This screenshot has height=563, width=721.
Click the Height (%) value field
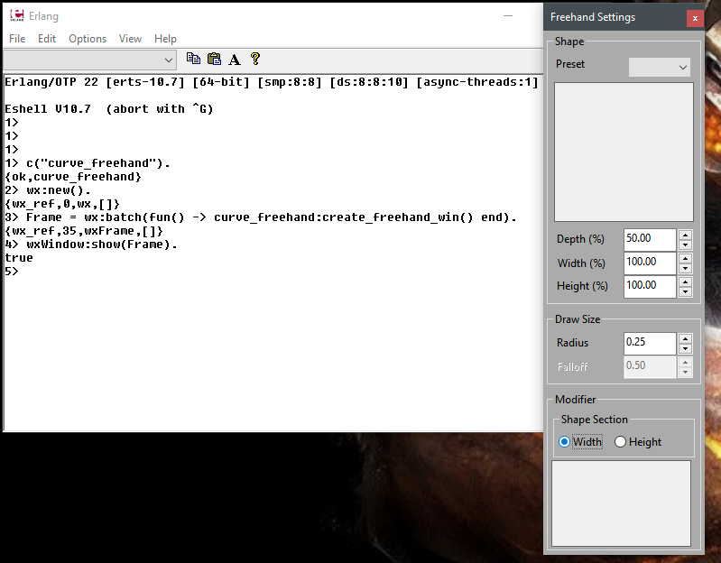point(650,286)
